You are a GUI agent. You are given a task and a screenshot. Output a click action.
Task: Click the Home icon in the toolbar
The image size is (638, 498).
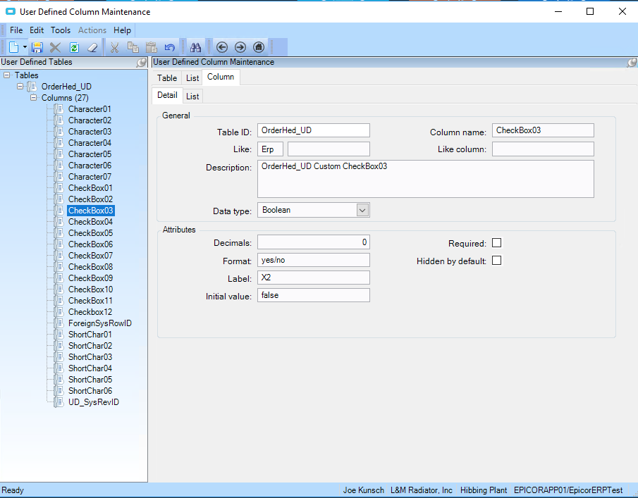point(259,47)
